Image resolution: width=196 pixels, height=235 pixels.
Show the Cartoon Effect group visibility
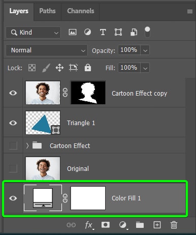pyautogui.click(x=13, y=145)
